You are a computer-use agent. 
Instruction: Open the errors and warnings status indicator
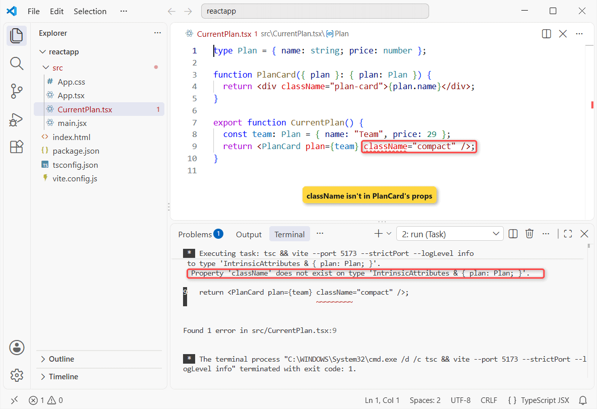46,400
